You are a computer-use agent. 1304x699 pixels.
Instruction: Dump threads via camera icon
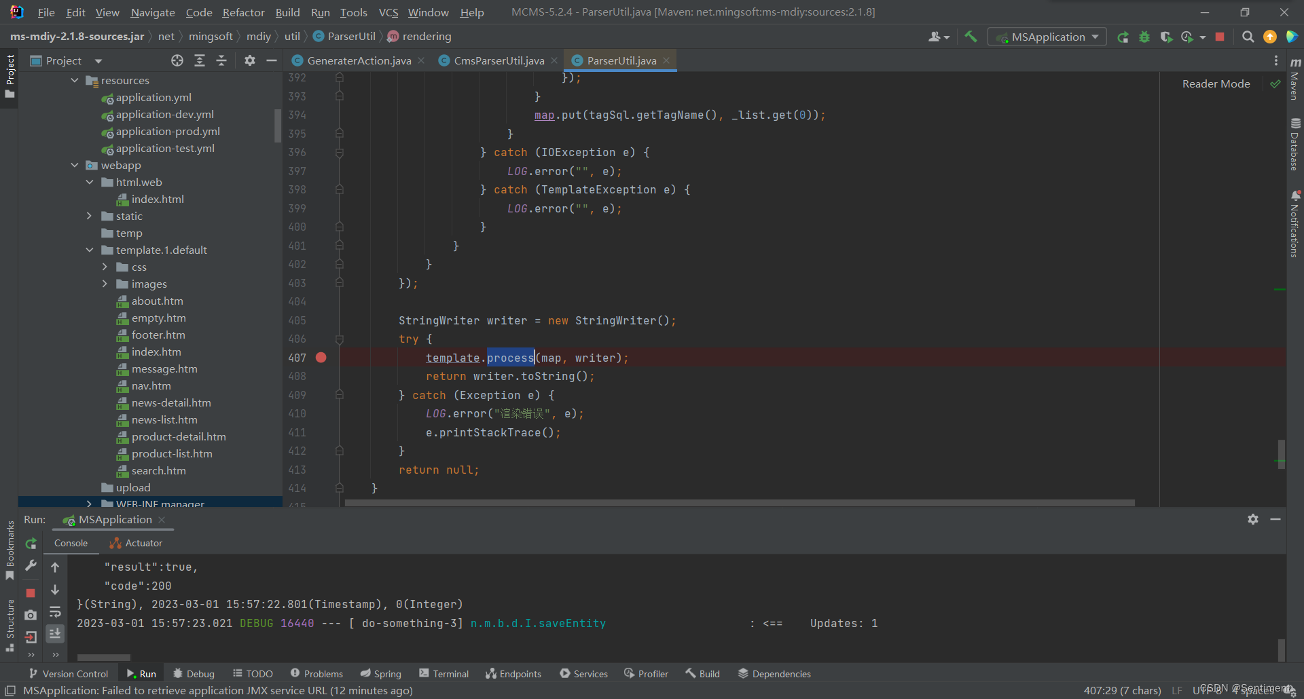click(31, 615)
